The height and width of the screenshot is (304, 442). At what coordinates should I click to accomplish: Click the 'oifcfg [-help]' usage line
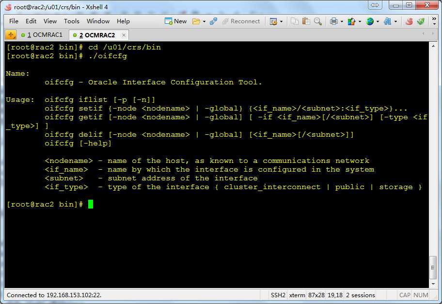[x=78, y=143]
